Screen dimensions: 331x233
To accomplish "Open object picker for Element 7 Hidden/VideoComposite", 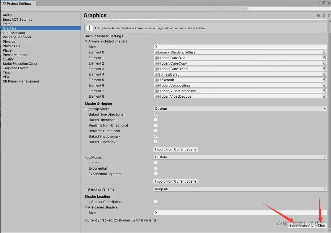I will 325,91.
